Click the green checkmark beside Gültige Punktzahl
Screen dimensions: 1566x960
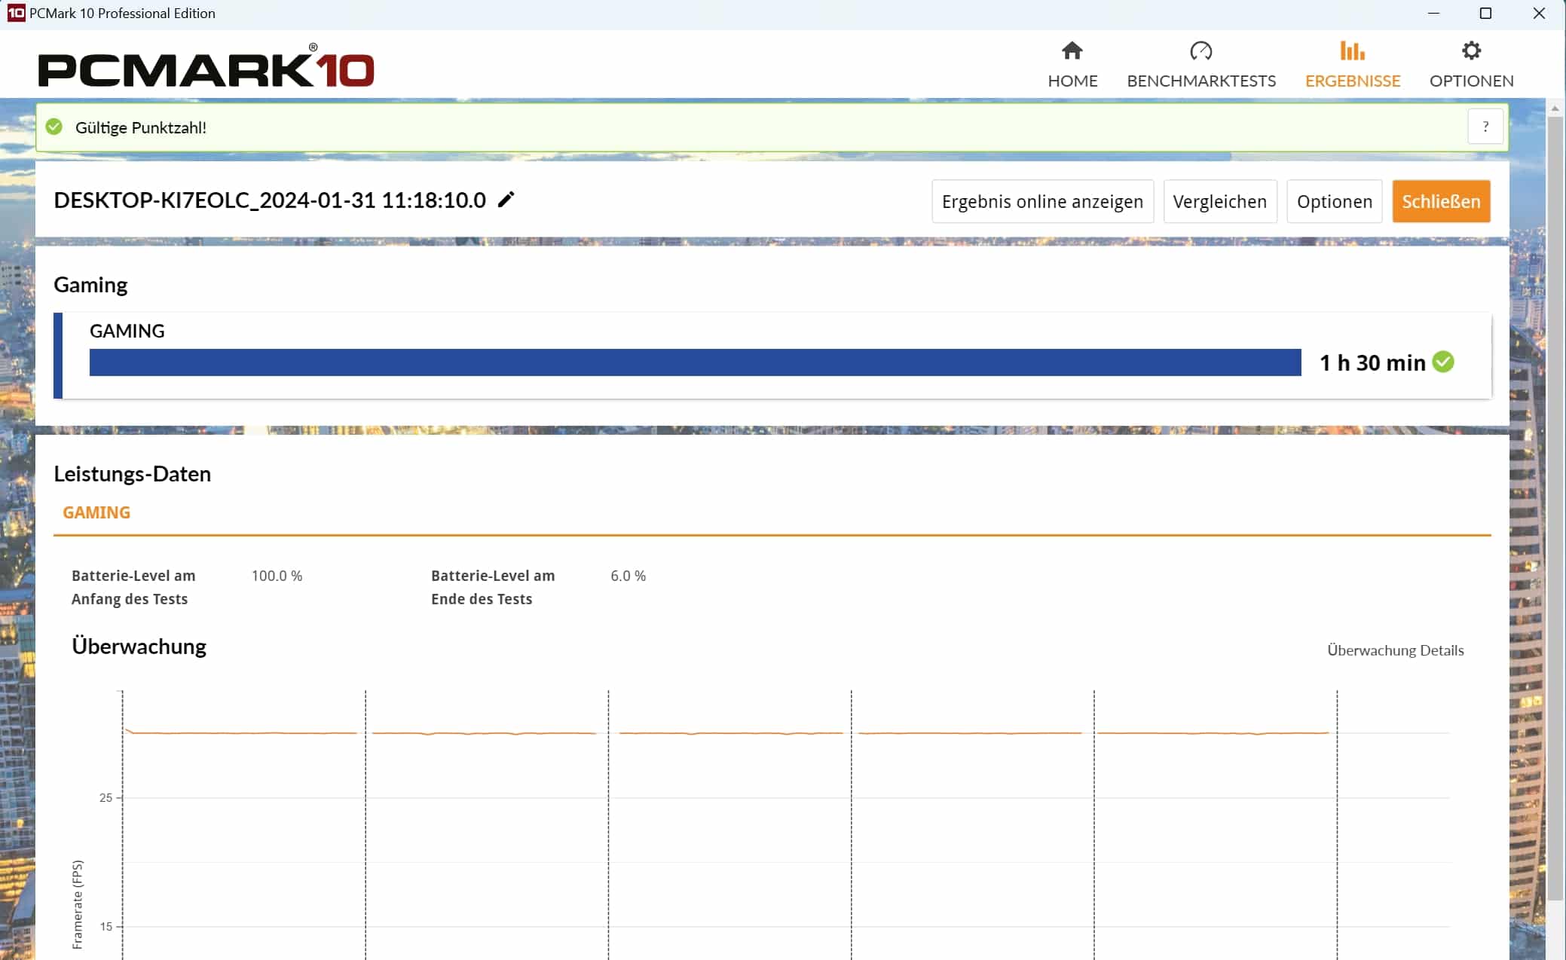point(54,127)
